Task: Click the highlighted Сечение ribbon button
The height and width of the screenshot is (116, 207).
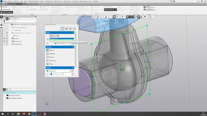Action: [110, 10]
